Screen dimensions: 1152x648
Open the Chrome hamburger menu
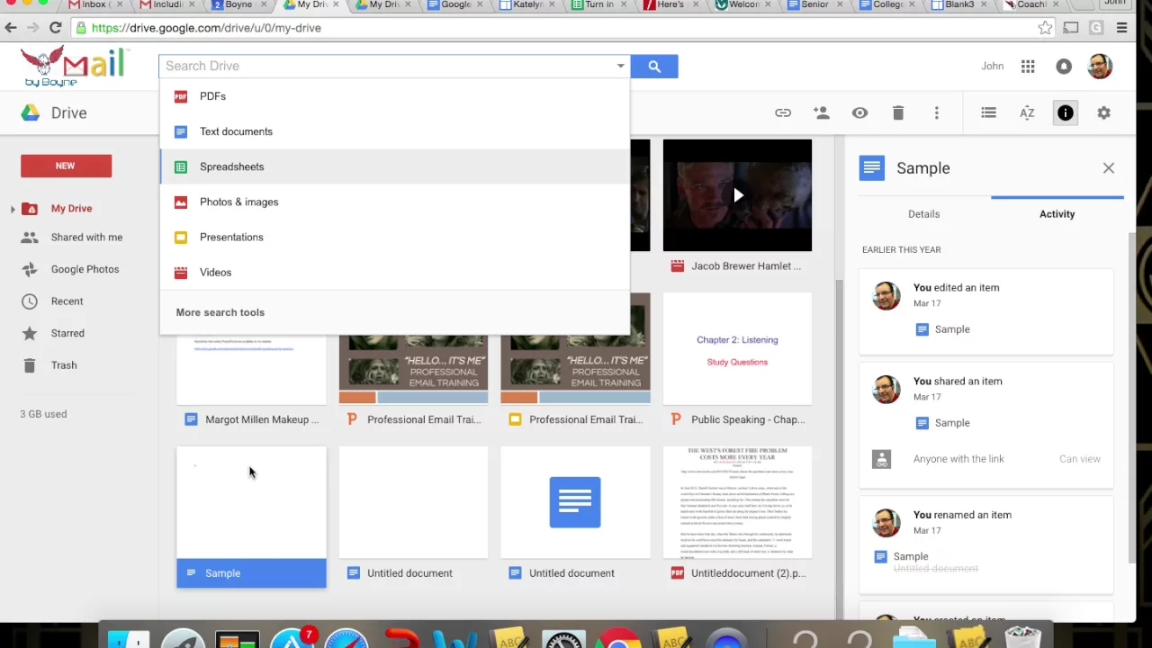point(1121,28)
